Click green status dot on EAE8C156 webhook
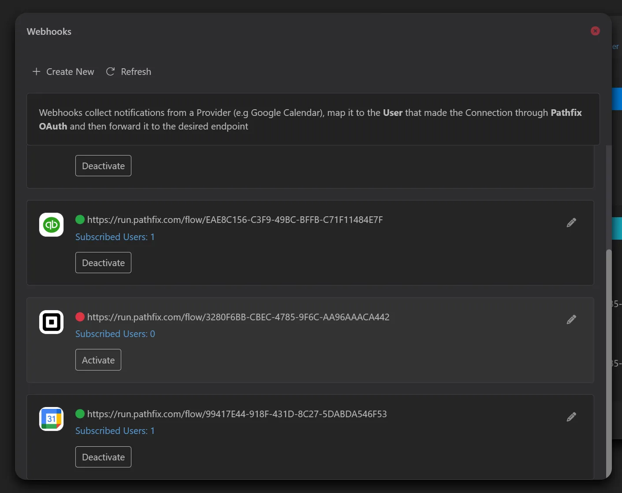The width and height of the screenshot is (622, 493). coord(80,219)
